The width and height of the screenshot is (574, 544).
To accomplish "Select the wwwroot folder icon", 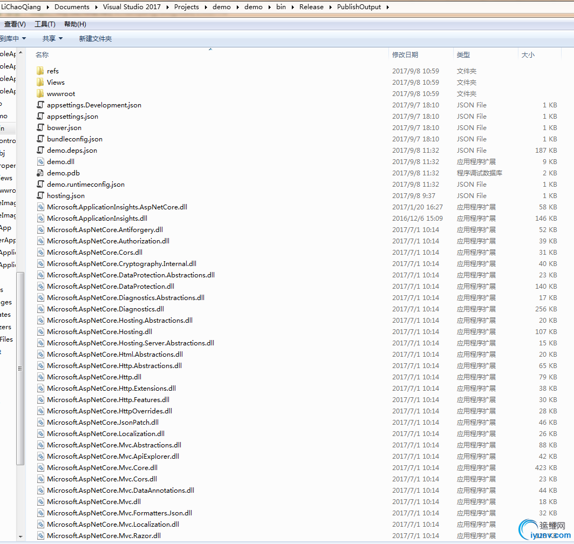I will [40, 93].
